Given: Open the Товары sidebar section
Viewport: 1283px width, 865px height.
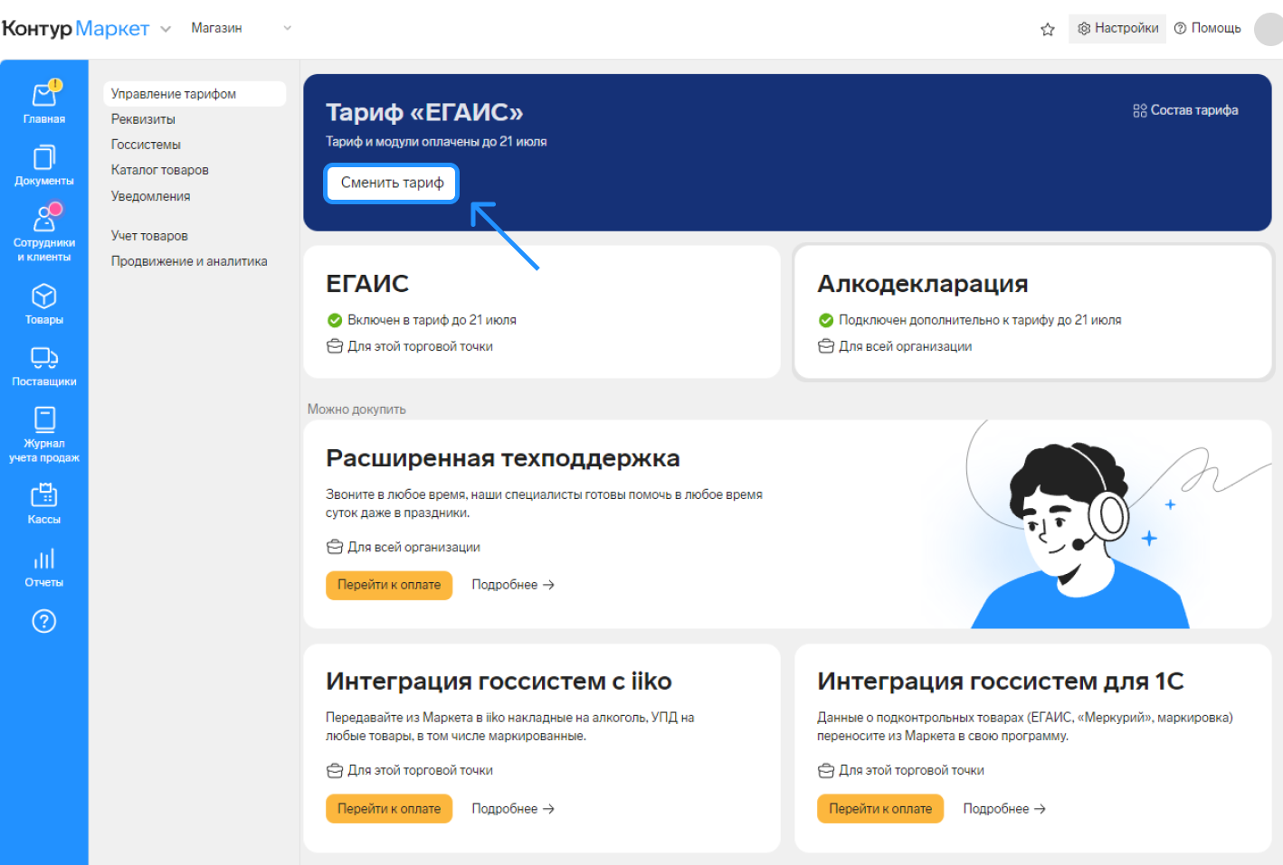Looking at the screenshot, I should tap(44, 305).
